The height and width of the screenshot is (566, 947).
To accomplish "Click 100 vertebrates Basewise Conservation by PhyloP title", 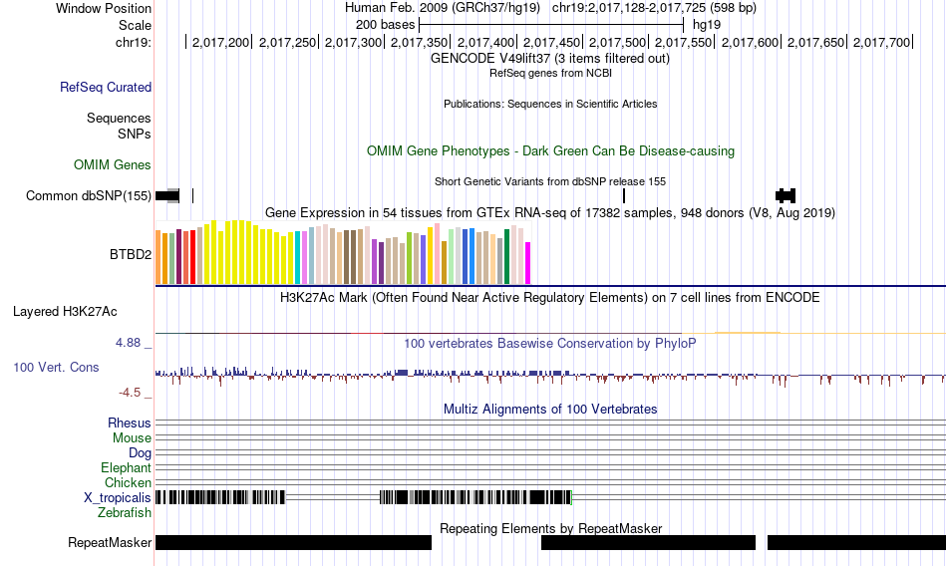I will (550, 343).
